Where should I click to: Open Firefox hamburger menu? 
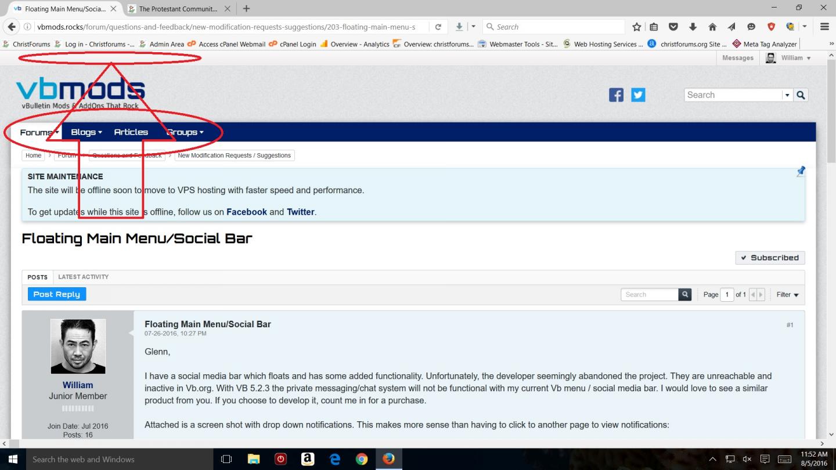(x=824, y=27)
